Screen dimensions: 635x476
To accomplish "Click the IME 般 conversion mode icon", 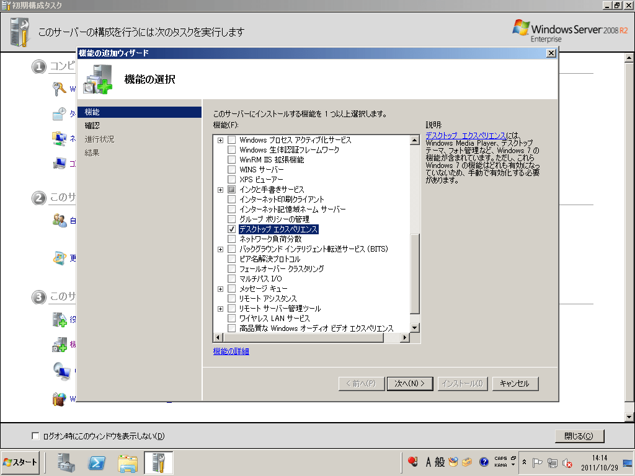I will click(440, 462).
